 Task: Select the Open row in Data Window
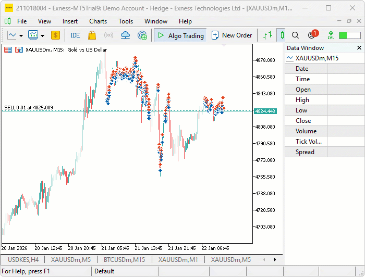[x=324, y=90]
